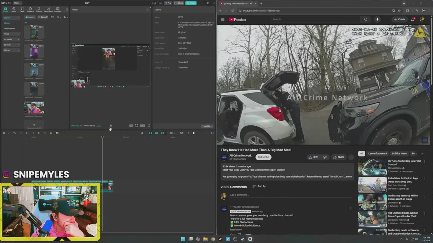Like the video with thumbs-up button

tap(313, 157)
